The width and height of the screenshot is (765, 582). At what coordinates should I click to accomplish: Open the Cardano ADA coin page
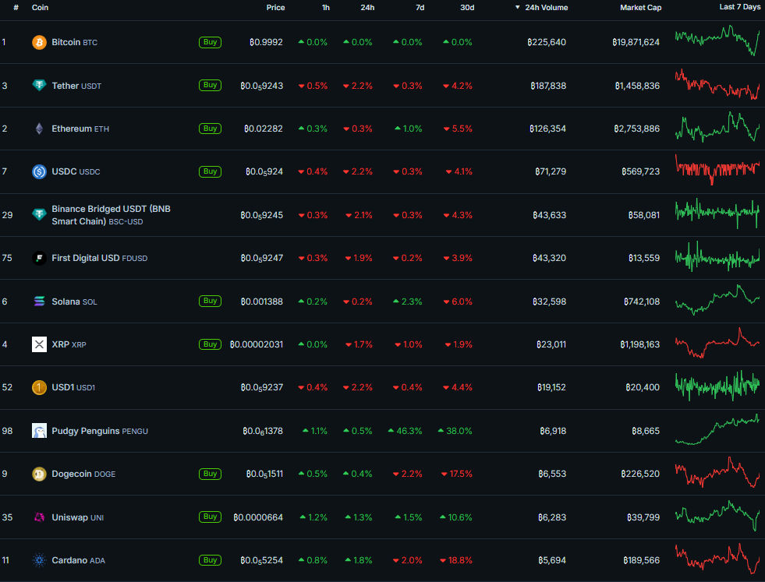pyautogui.click(x=79, y=560)
